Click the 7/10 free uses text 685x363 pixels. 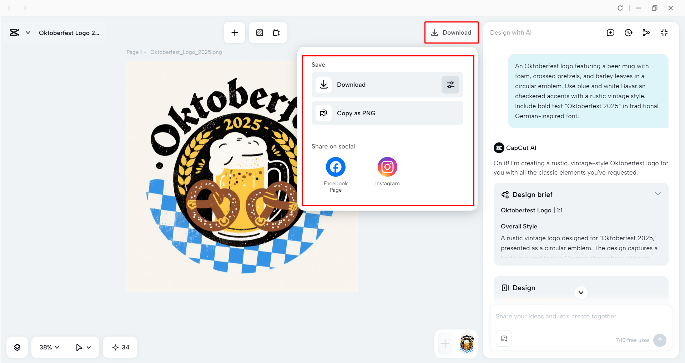(x=633, y=340)
